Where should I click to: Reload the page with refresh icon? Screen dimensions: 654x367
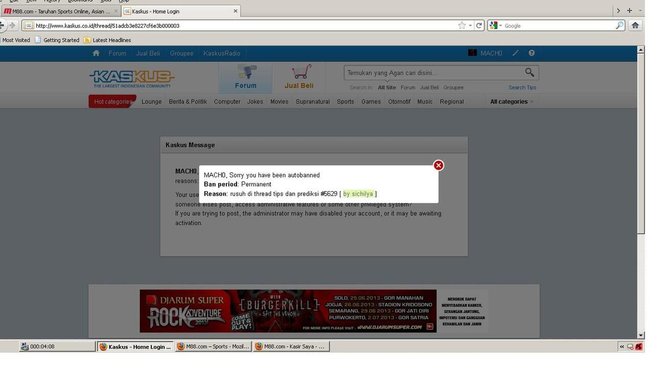pos(479,25)
